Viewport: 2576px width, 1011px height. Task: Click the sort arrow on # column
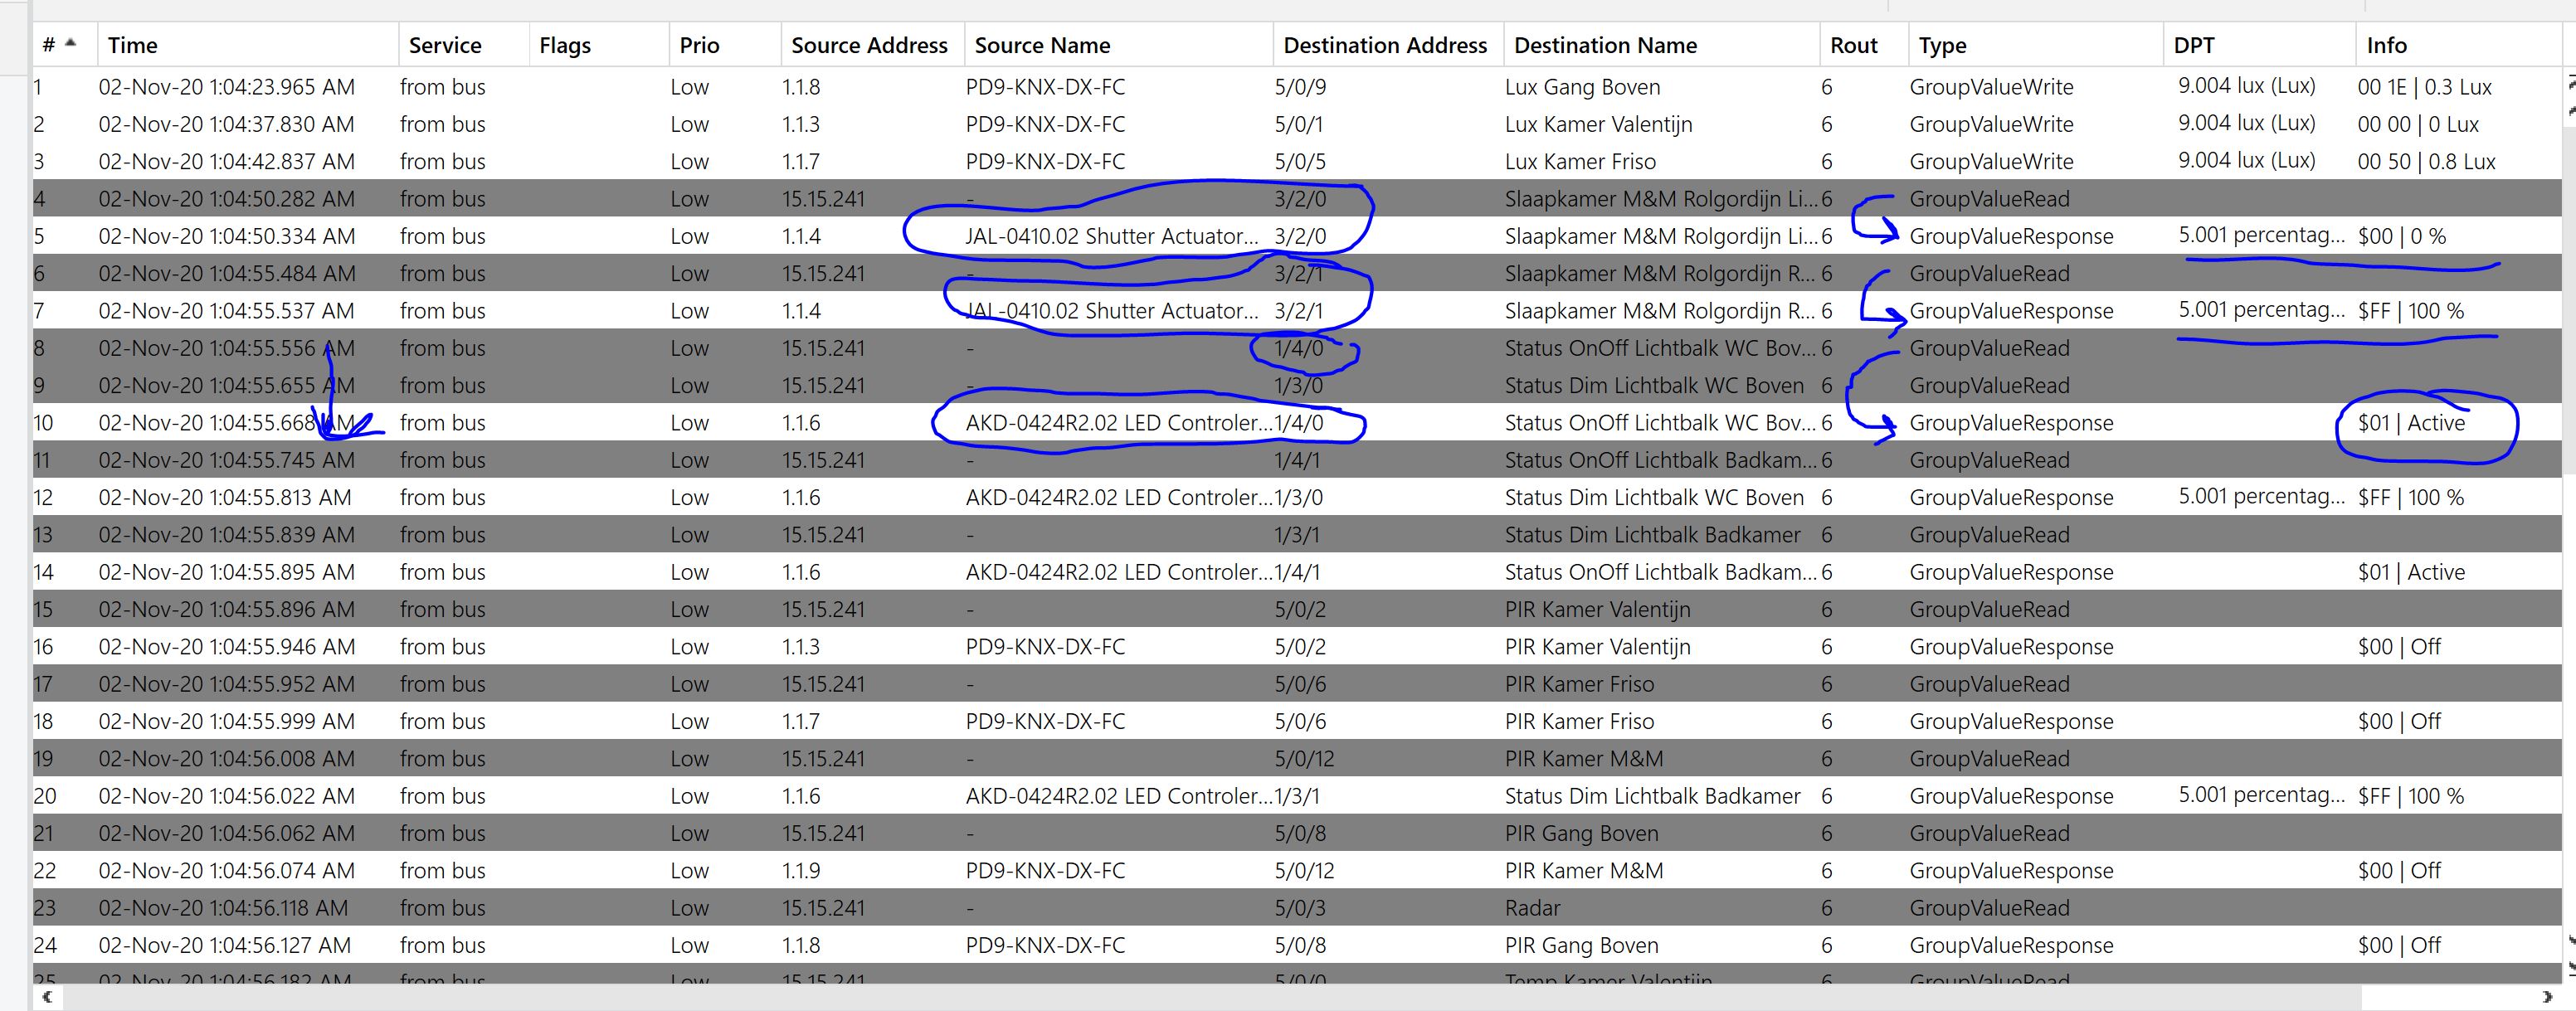[70, 43]
